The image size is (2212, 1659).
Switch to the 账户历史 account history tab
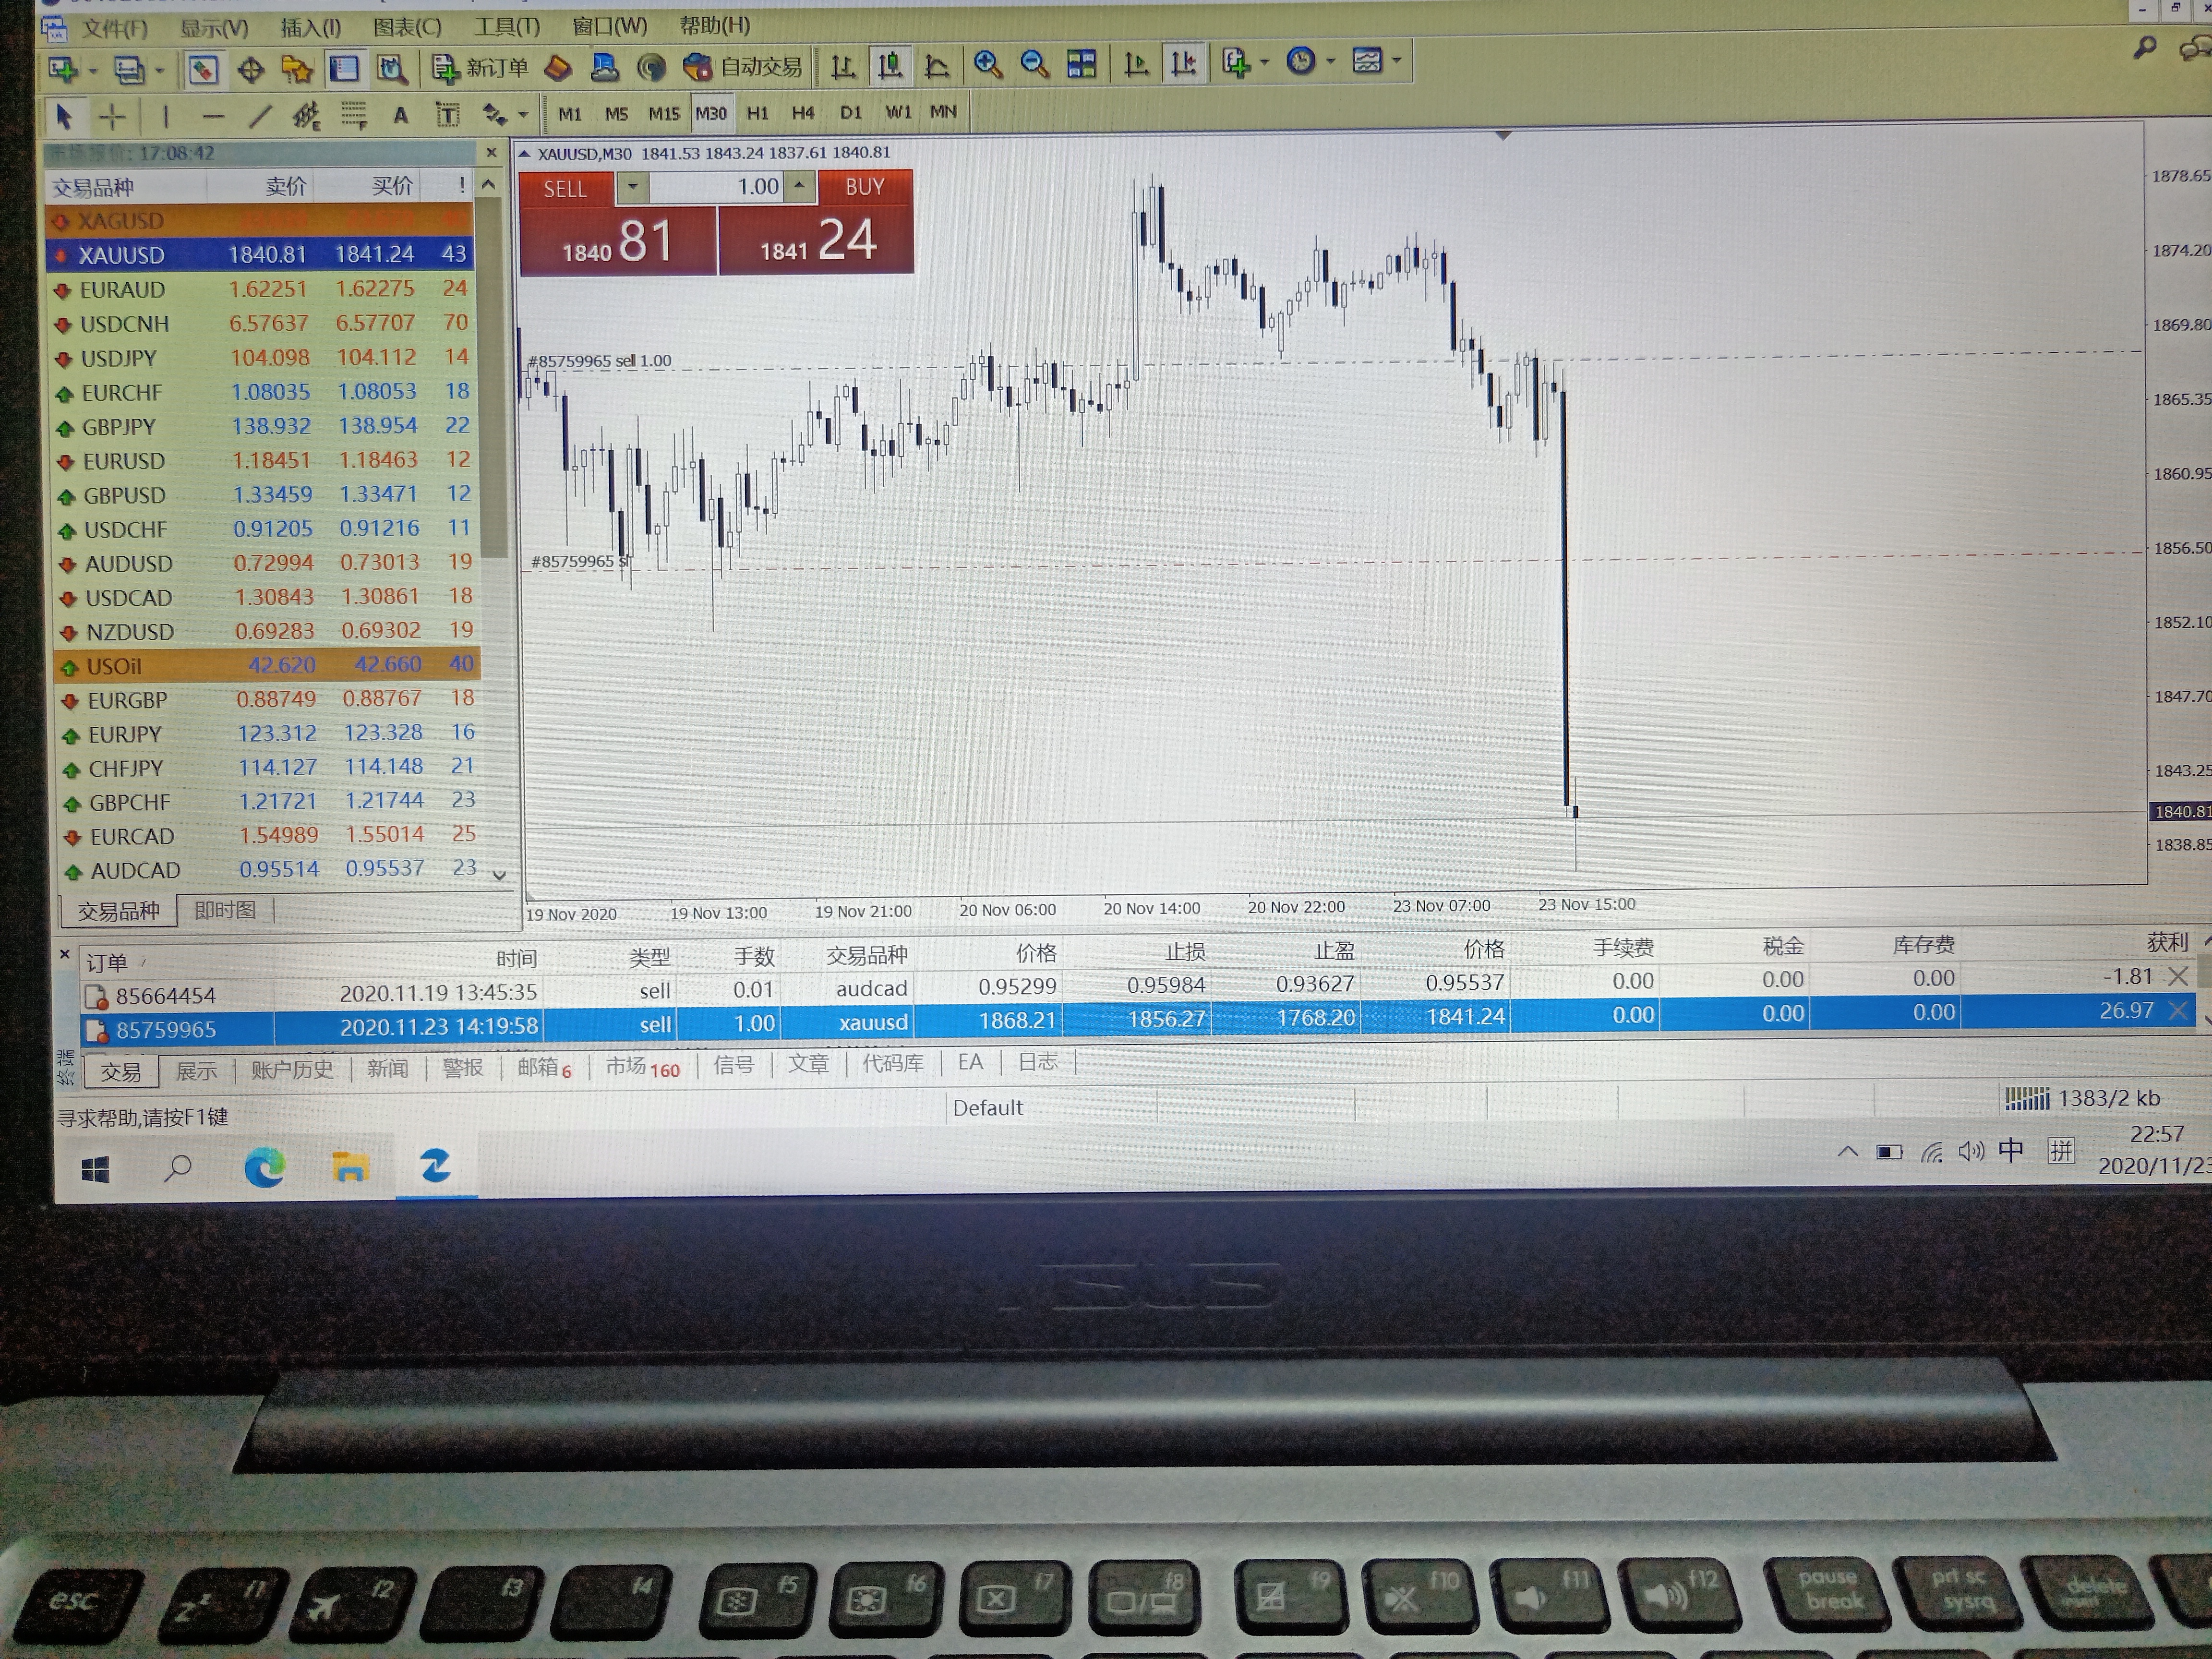[x=291, y=1069]
